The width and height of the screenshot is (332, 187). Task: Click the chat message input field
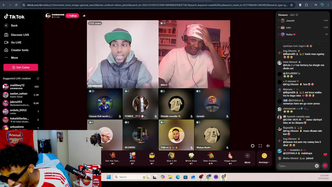[x=296, y=166]
